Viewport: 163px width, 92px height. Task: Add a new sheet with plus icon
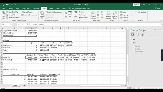click(x=24, y=85)
